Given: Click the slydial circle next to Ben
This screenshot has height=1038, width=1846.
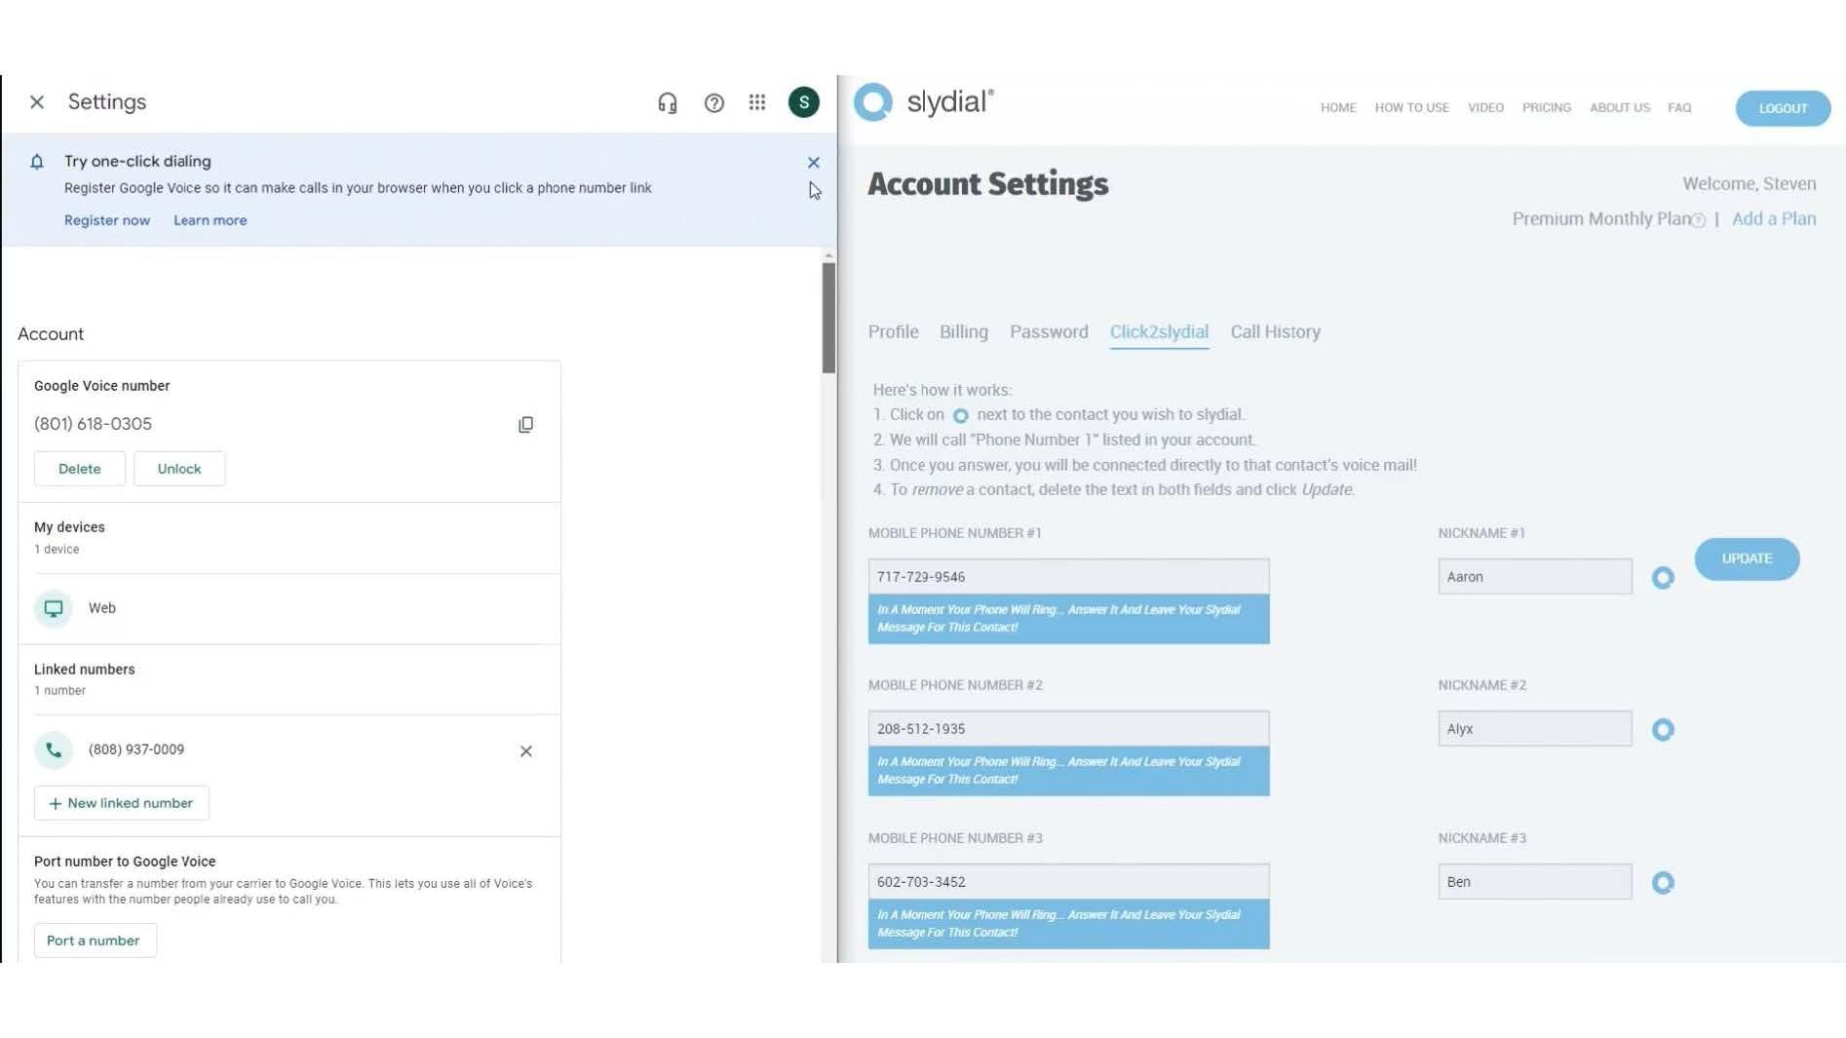Looking at the screenshot, I should [x=1663, y=883].
